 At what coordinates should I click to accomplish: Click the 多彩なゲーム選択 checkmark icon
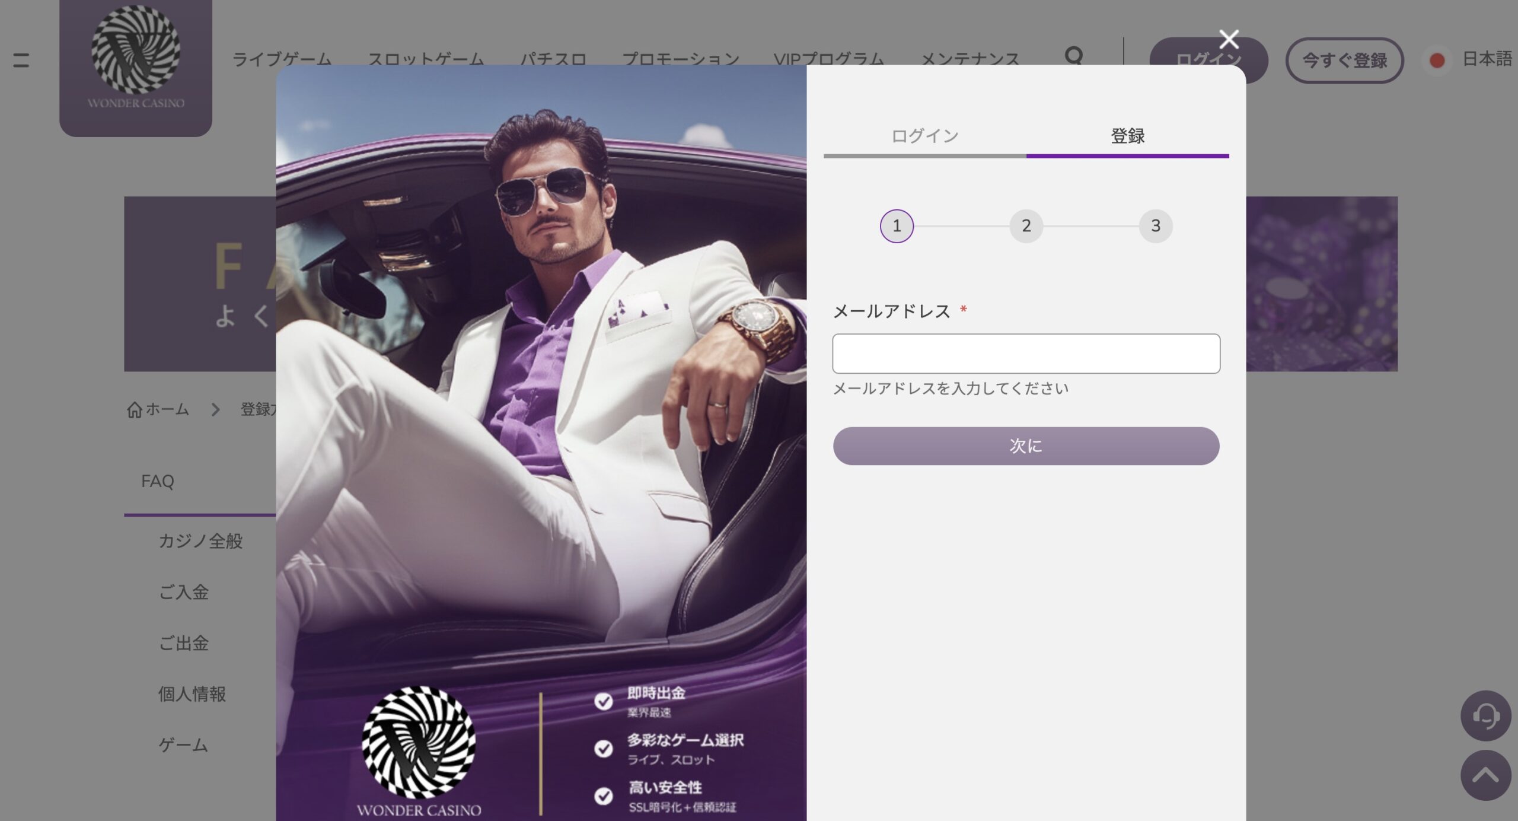coord(604,749)
